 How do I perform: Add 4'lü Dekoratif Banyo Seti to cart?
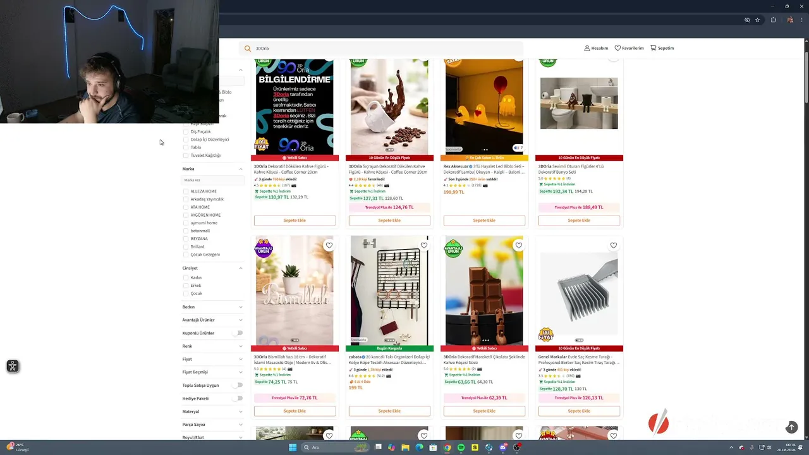pos(579,221)
